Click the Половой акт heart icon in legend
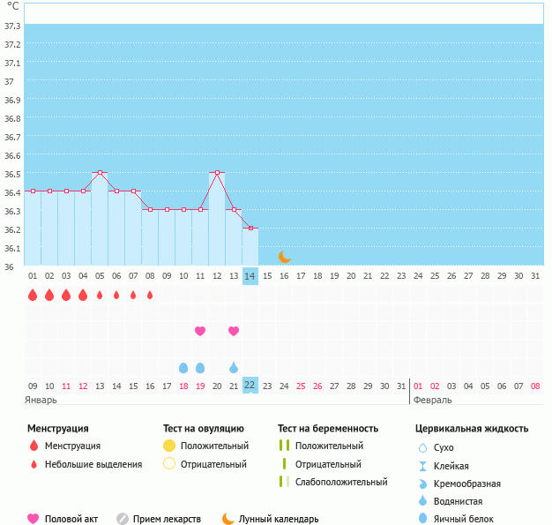 coord(34,519)
